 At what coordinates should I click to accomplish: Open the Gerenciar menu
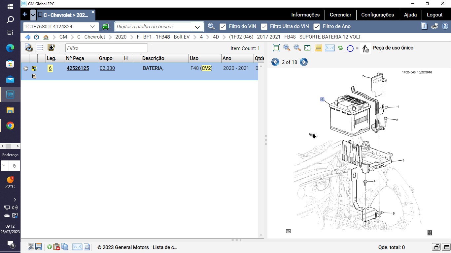(x=340, y=15)
